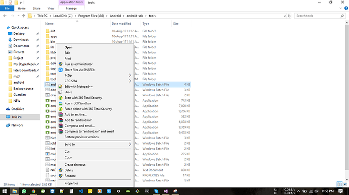Screen dimensions: 349x195
Task: Click the volume tray icon
Action: [316, 191]
